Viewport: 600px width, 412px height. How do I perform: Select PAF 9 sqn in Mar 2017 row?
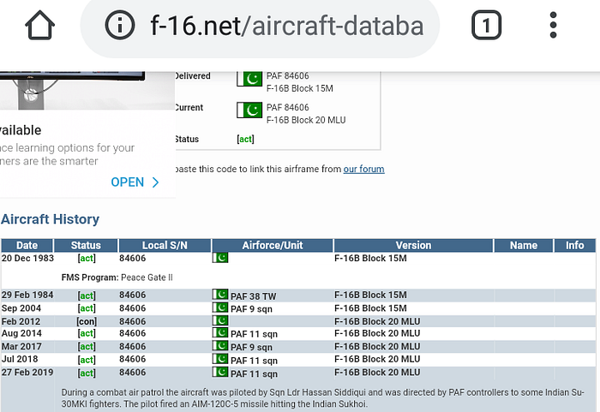point(251,348)
